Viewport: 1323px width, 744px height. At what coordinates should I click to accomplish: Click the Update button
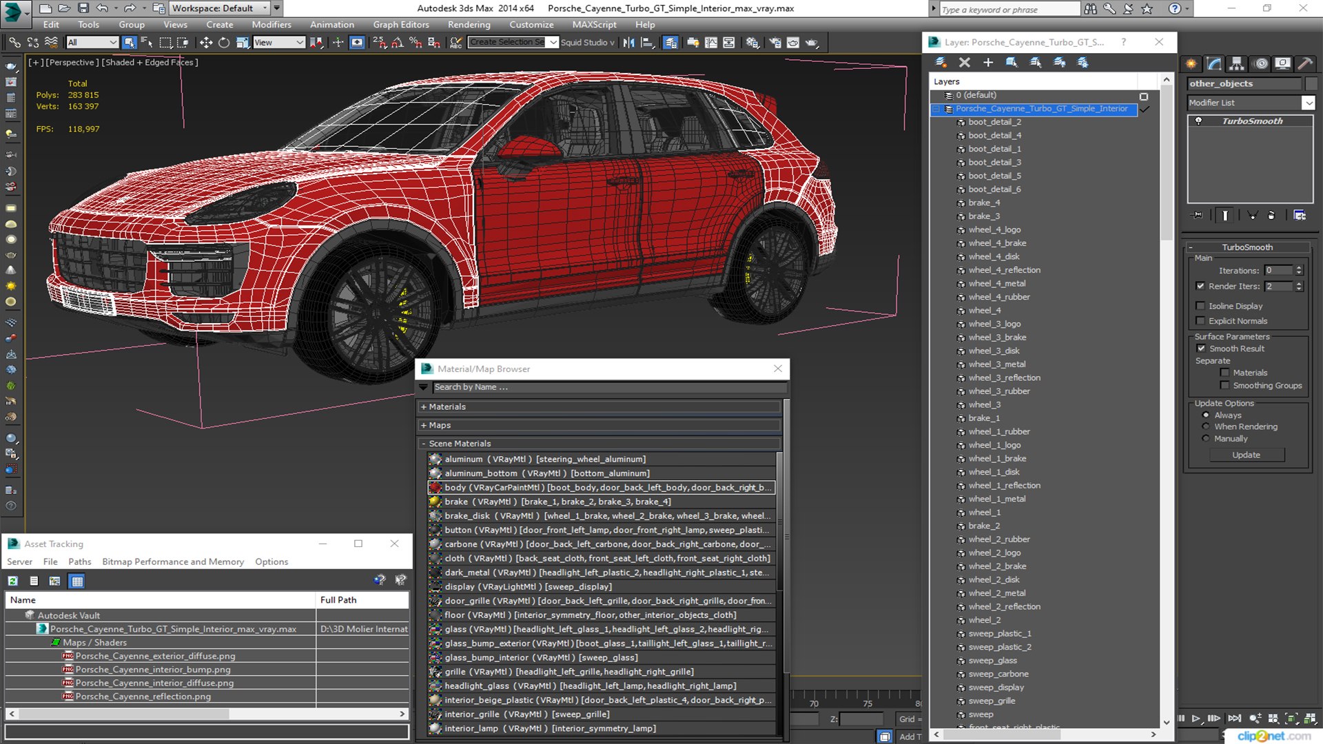coord(1246,455)
